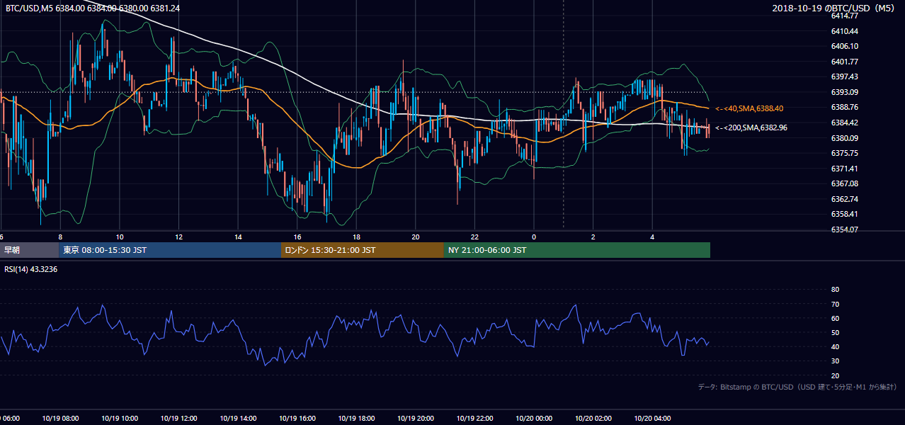Click price axis value 6367.08
The height and width of the screenshot is (425, 905).
pos(844,183)
